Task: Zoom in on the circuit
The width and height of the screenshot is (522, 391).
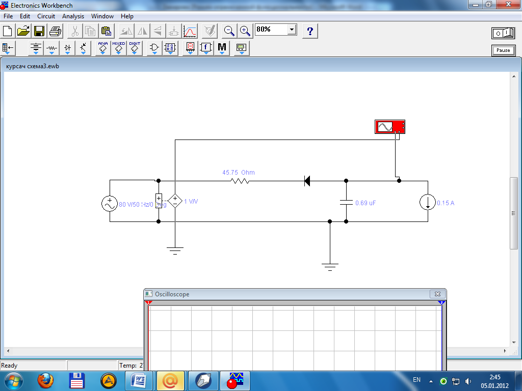Action: click(245, 31)
